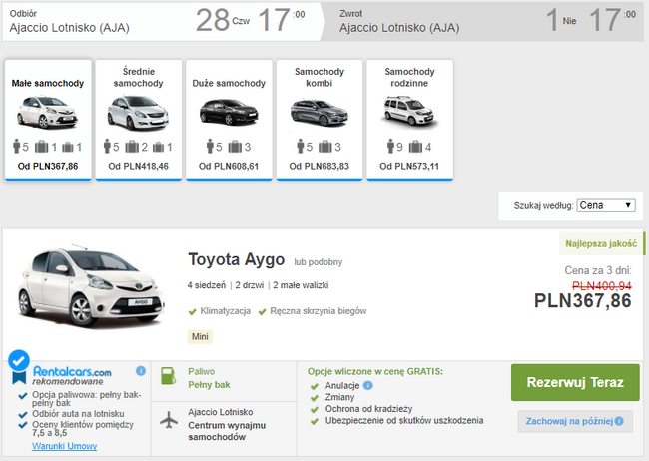Click grey car image in Samochody kombi
The height and width of the screenshot is (461, 649).
click(x=320, y=112)
